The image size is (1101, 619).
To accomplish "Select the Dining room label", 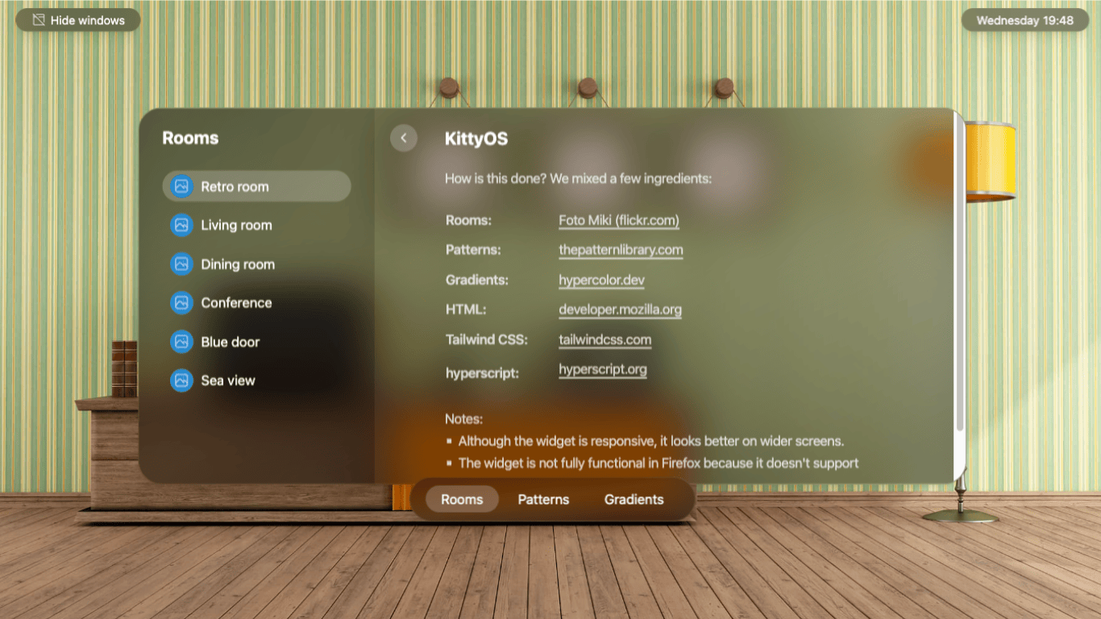I will click(238, 264).
